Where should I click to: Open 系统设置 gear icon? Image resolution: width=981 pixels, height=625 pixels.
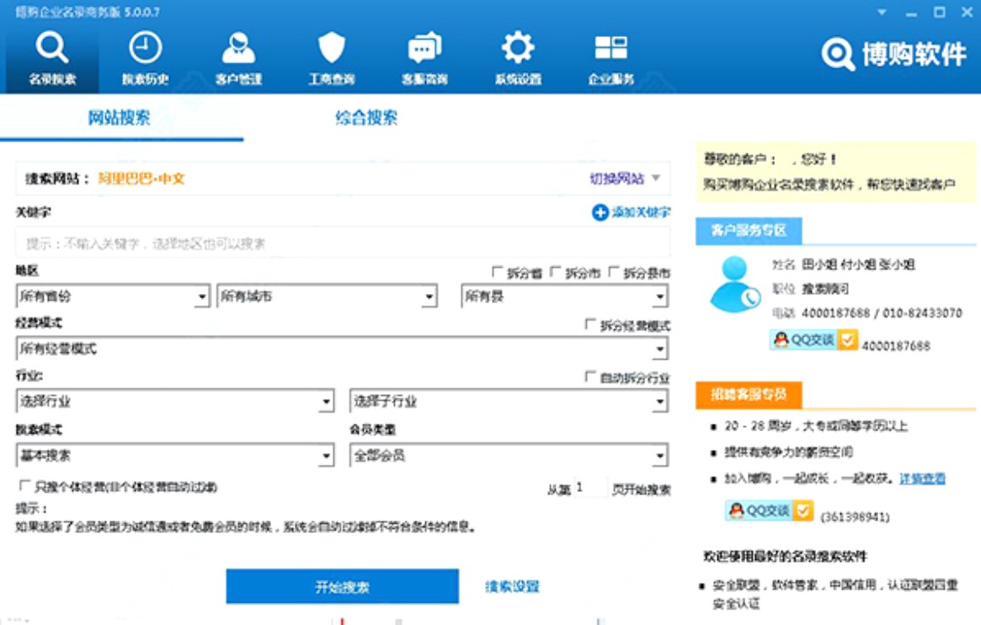pos(518,49)
